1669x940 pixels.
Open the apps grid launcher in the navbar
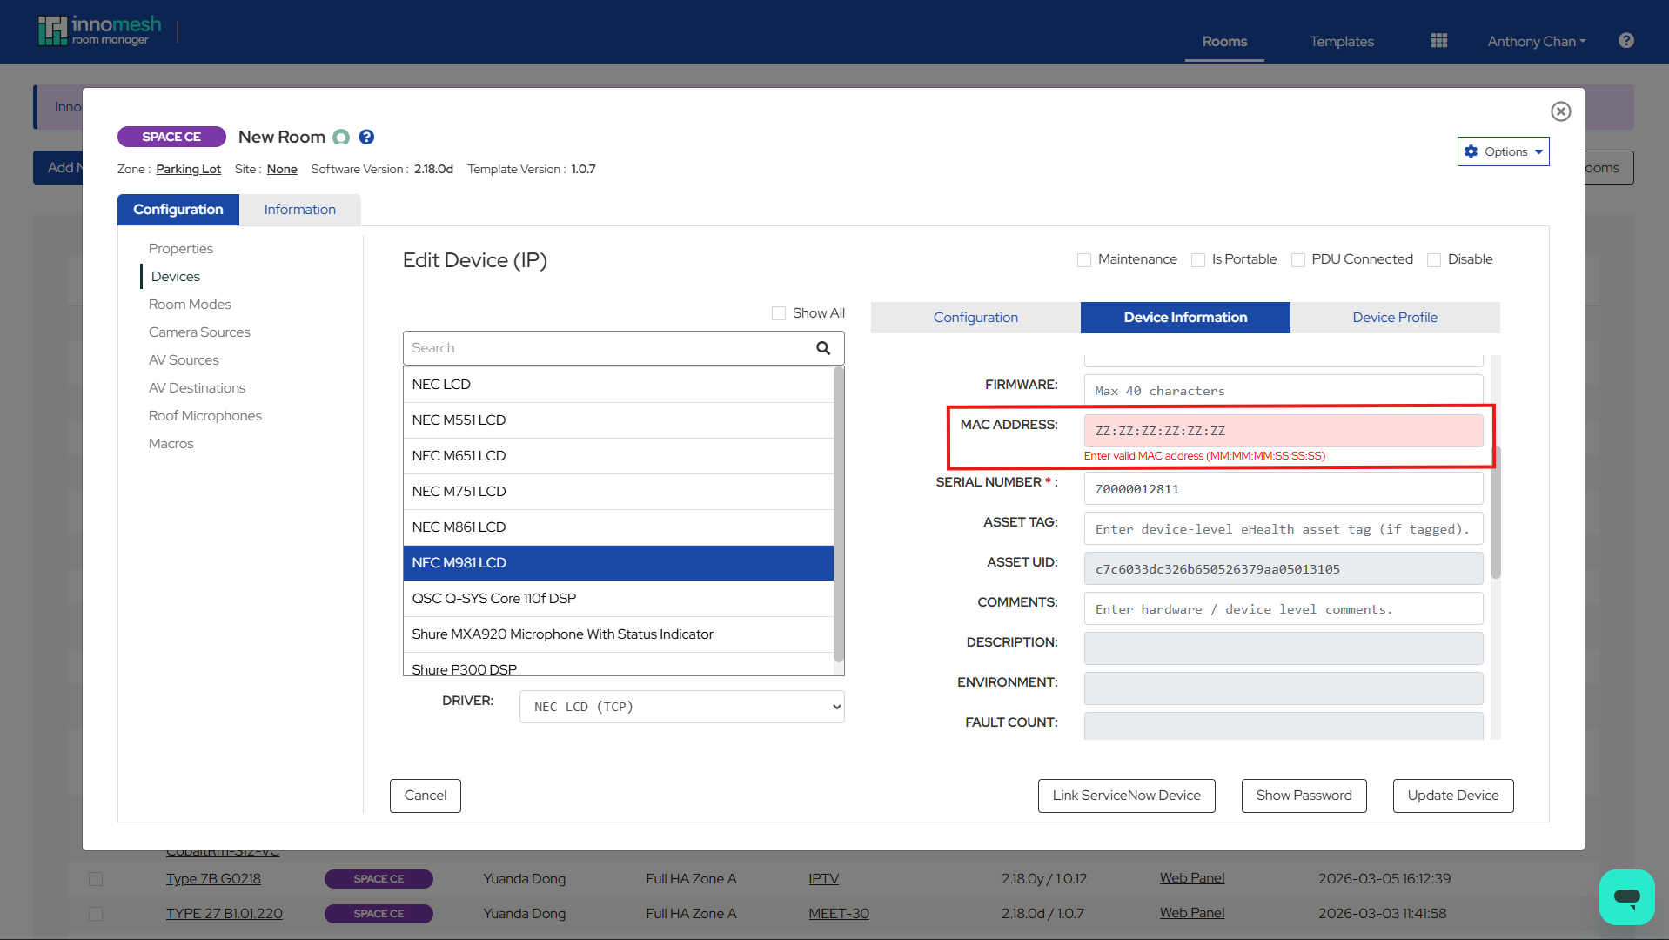pos(1438,40)
